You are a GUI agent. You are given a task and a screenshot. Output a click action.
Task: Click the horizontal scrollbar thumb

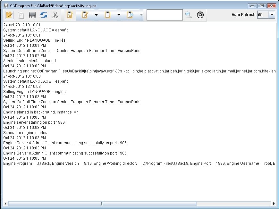(x=102, y=204)
